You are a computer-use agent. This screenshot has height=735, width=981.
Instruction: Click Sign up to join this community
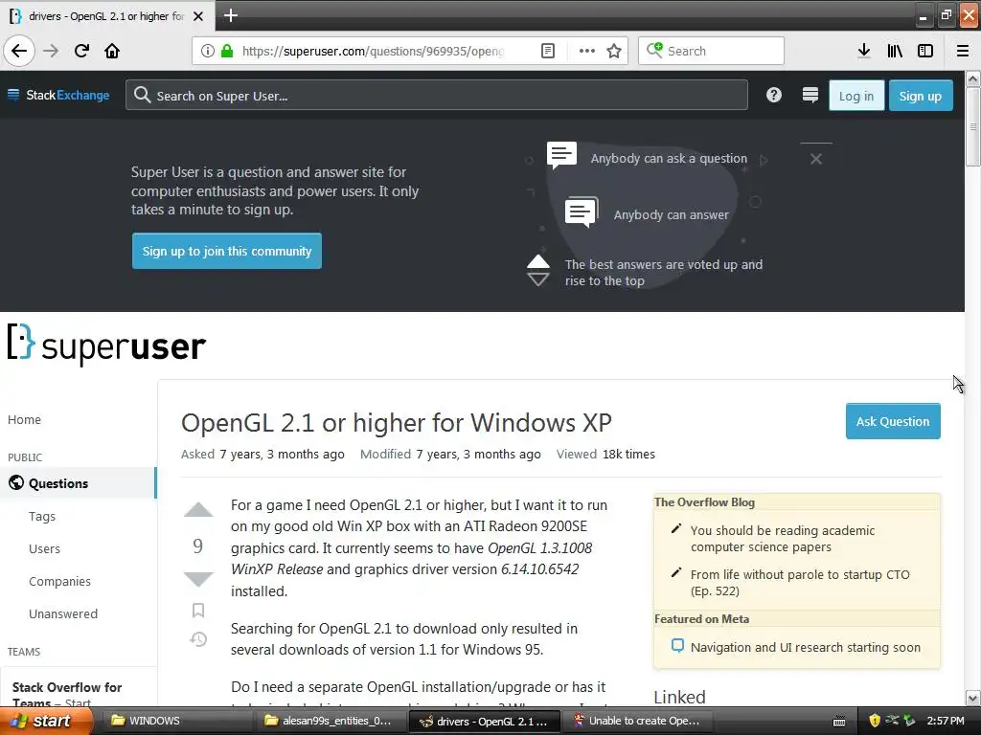coord(226,252)
